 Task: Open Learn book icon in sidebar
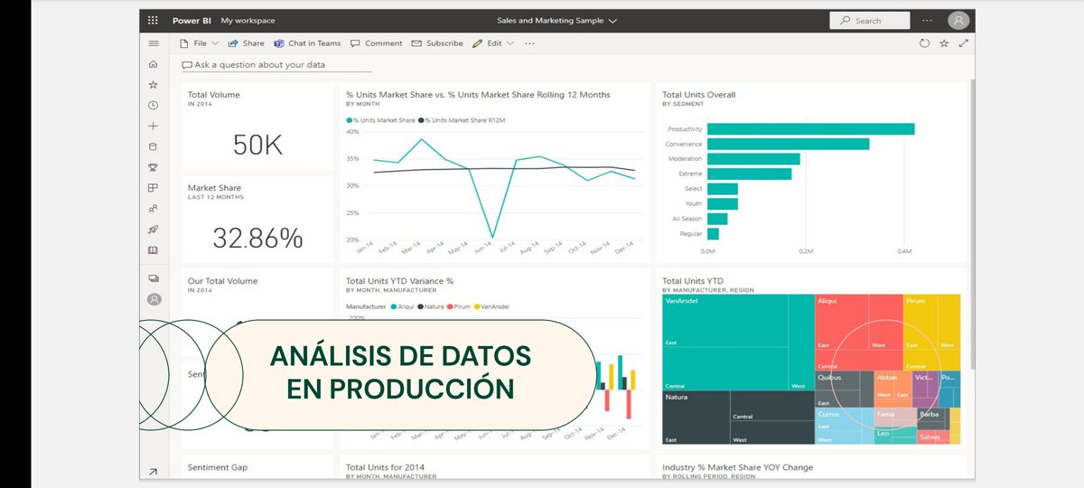(154, 250)
